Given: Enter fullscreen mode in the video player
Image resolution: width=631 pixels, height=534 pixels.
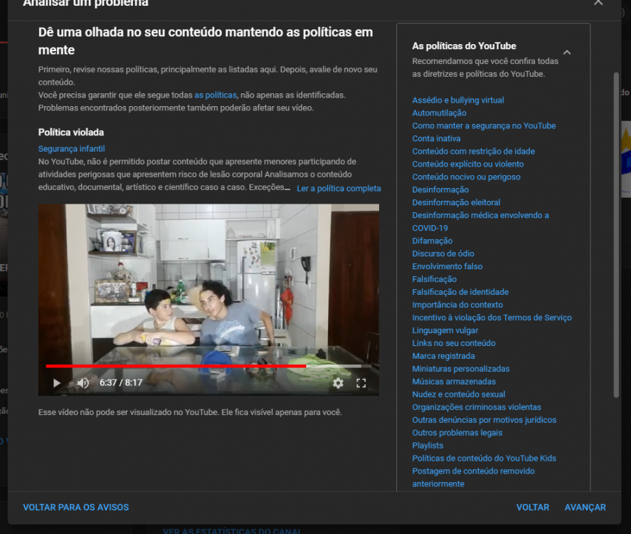Looking at the screenshot, I should pos(361,383).
